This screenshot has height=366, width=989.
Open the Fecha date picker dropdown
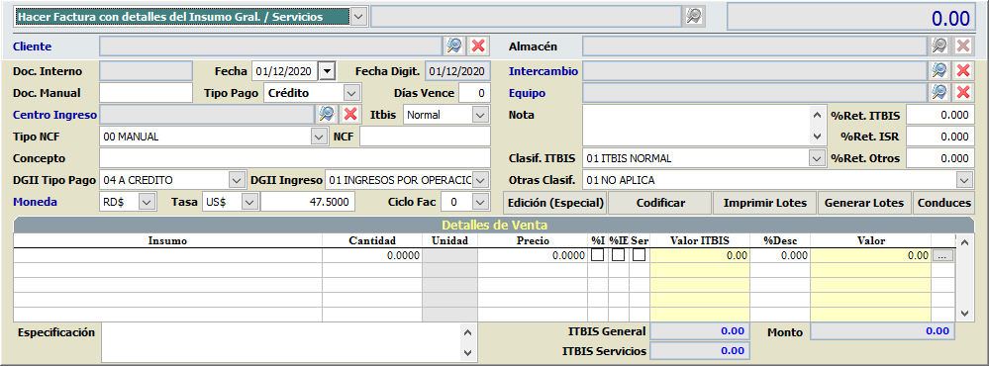(327, 71)
